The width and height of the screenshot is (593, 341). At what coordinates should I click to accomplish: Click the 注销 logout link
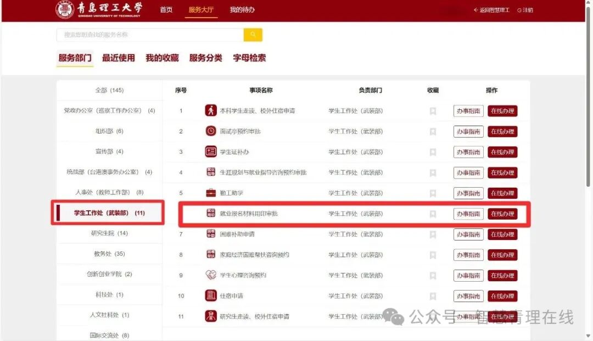tap(525, 10)
